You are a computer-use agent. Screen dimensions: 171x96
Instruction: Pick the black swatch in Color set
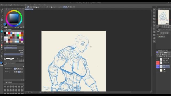pyautogui.click(x=5, y=33)
